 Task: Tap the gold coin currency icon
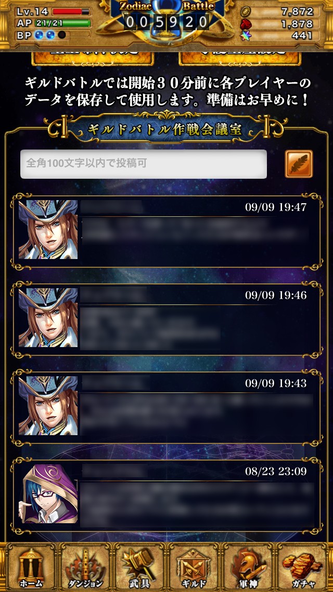coord(246,11)
